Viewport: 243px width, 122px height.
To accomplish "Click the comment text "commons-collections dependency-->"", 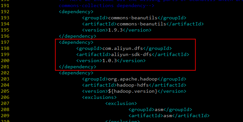I will coord(106,5).
